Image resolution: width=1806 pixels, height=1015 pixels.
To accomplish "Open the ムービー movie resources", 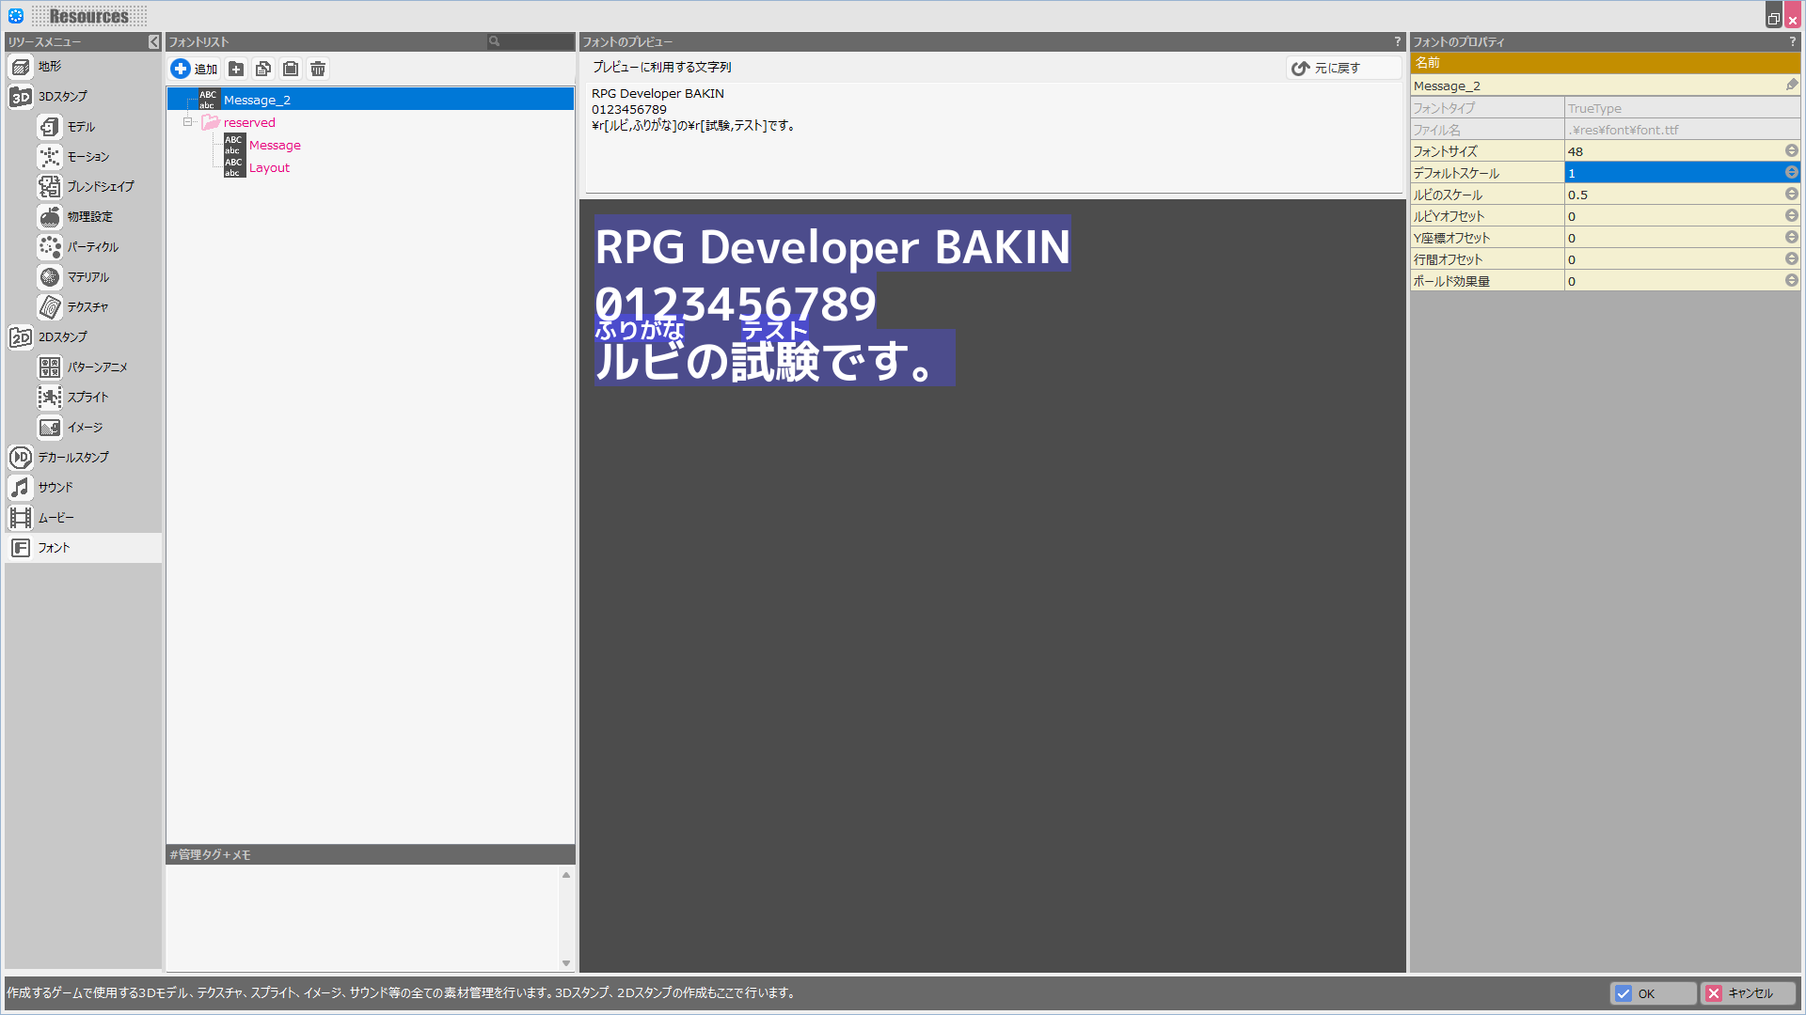I will pos(55,518).
